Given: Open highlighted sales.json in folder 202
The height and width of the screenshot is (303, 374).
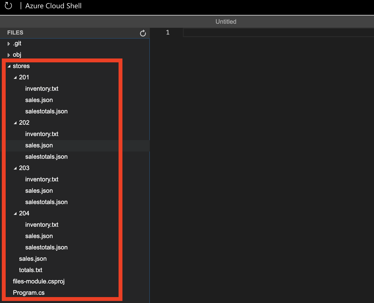Looking at the screenshot, I should [39, 145].
